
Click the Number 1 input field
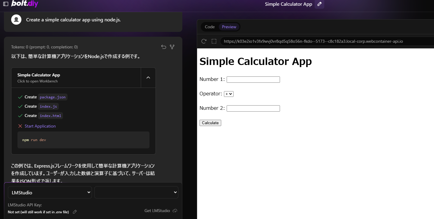click(253, 79)
